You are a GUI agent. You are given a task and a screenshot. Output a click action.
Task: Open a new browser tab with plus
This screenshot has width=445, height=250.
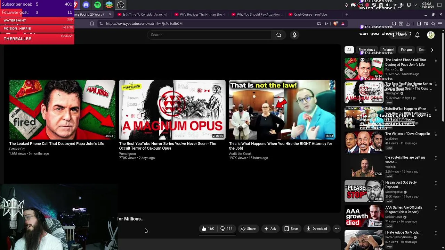pyautogui.click(x=347, y=15)
